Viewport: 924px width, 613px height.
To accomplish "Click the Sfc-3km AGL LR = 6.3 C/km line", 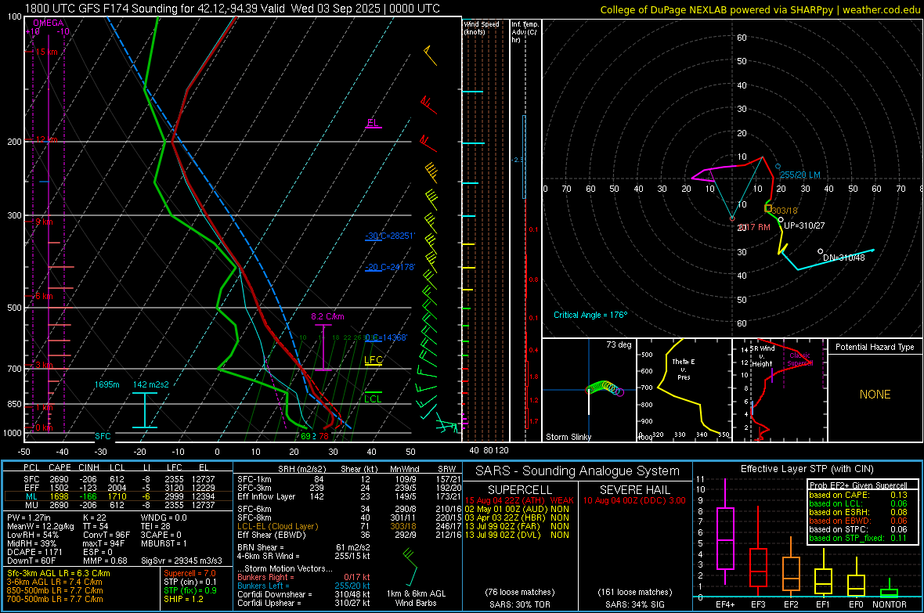I will click(x=59, y=573).
